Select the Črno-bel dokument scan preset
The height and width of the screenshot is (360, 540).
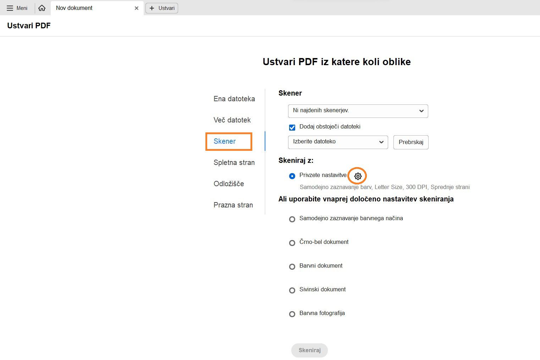tap(292, 243)
